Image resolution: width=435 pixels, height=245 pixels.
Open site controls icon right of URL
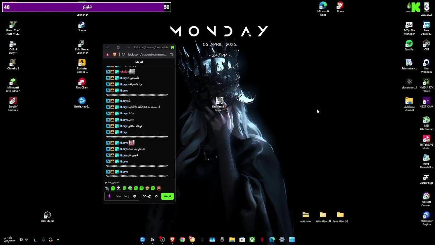(172, 54)
